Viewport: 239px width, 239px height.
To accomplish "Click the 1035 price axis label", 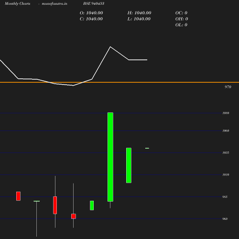I will [226, 153].
